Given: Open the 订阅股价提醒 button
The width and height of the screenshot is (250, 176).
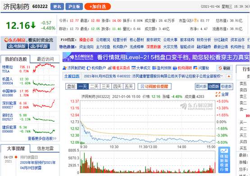Looking at the screenshot, I should coord(155,87).
